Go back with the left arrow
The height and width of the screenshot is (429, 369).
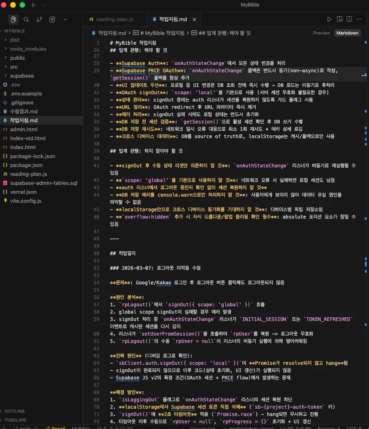click(x=34, y=5)
